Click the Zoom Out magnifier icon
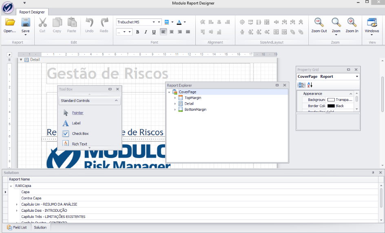The height and width of the screenshot is (233, 385). pyautogui.click(x=319, y=22)
